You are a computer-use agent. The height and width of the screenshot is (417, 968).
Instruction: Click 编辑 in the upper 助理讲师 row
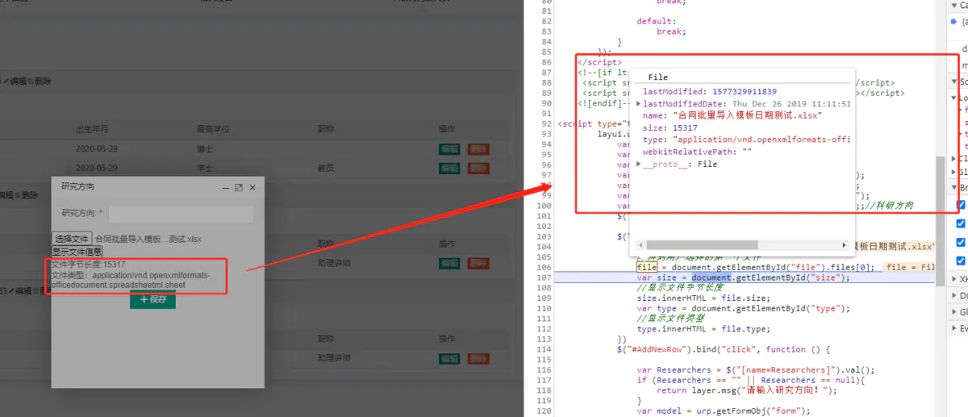pyautogui.click(x=449, y=263)
